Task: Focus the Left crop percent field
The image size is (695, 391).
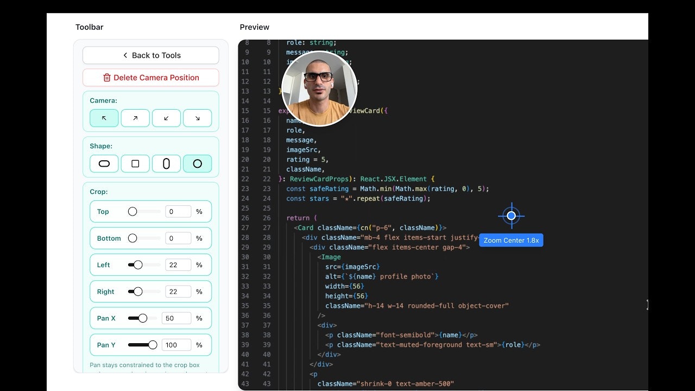Action: pos(178,265)
